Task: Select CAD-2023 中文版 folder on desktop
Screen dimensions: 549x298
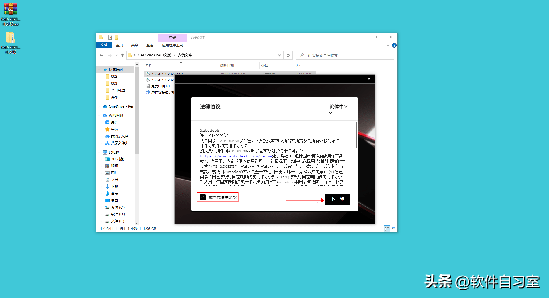Action: pyautogui.click(x=11, y=42)
